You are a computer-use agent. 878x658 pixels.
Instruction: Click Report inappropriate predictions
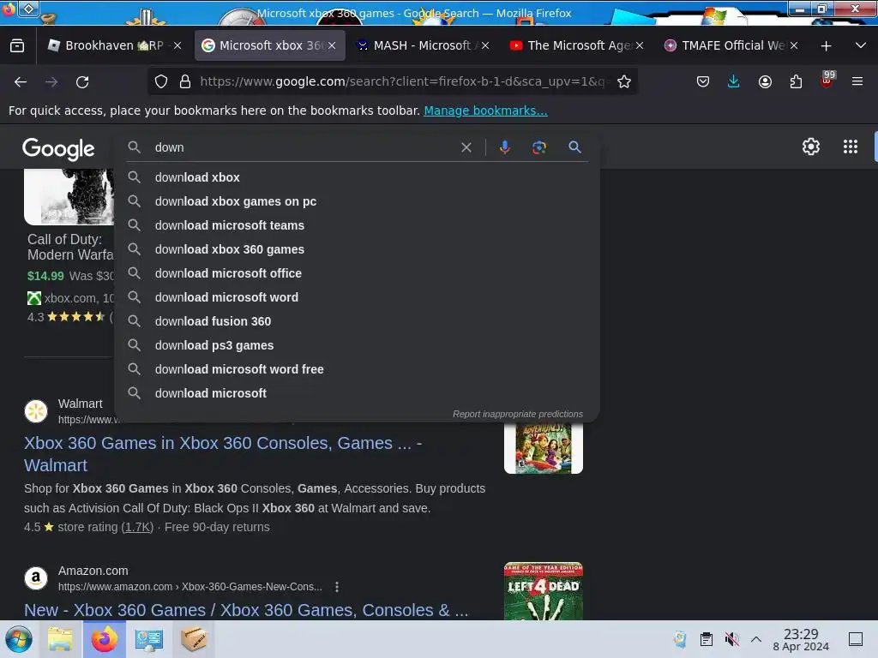517,414
